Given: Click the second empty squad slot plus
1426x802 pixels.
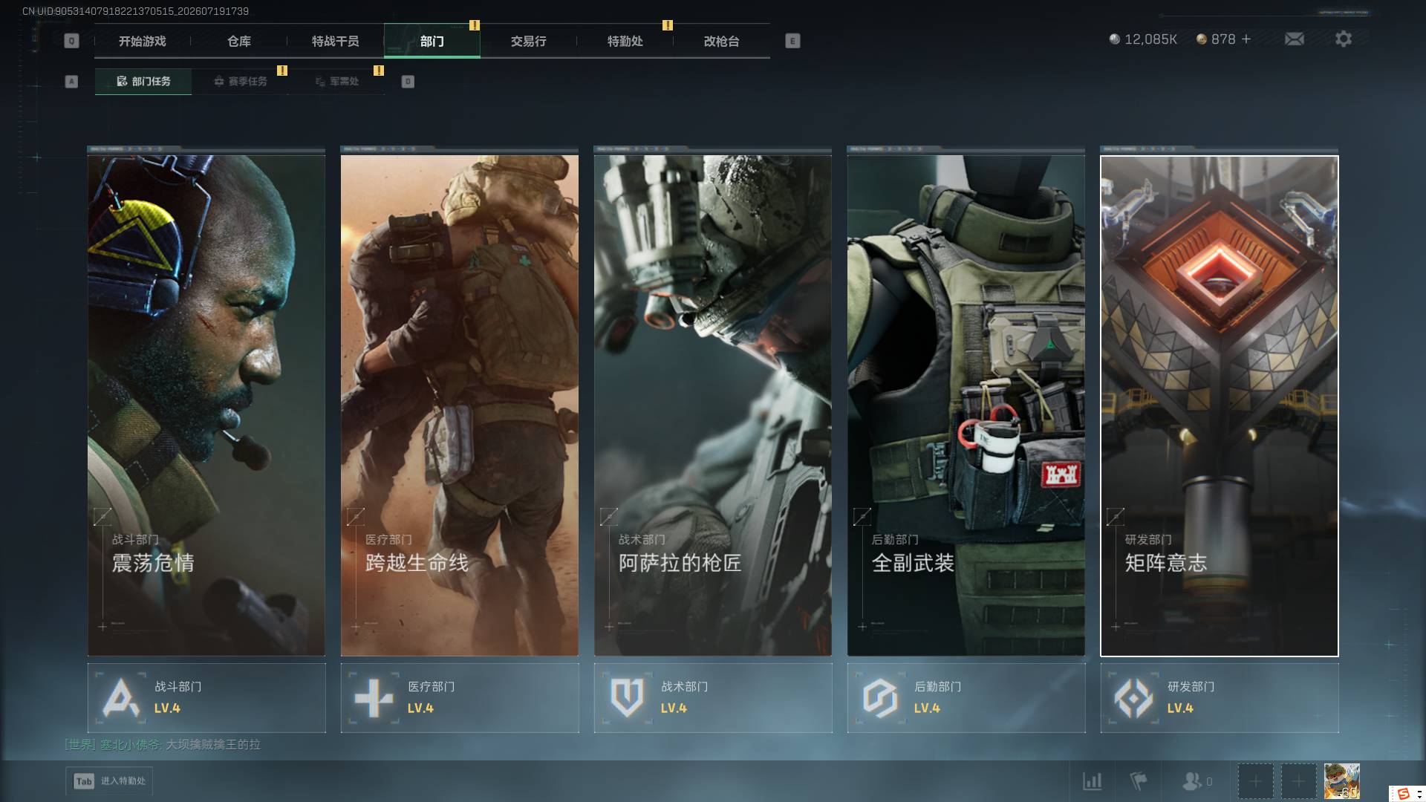Looking at the screenshot, I should (x=1298, y=781).
